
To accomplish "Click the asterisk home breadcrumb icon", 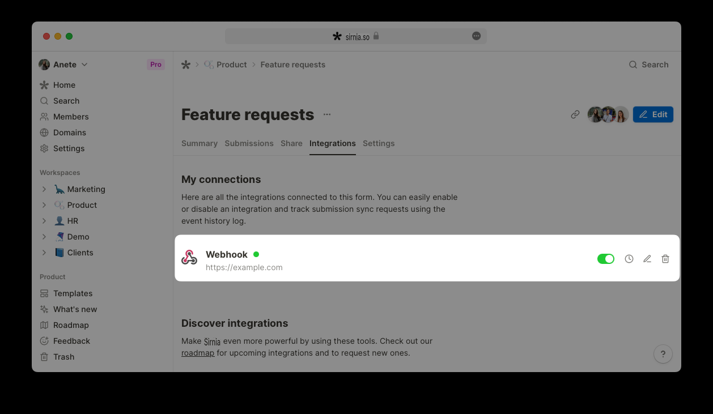I will pyautogui.click(x=186, y=65).
